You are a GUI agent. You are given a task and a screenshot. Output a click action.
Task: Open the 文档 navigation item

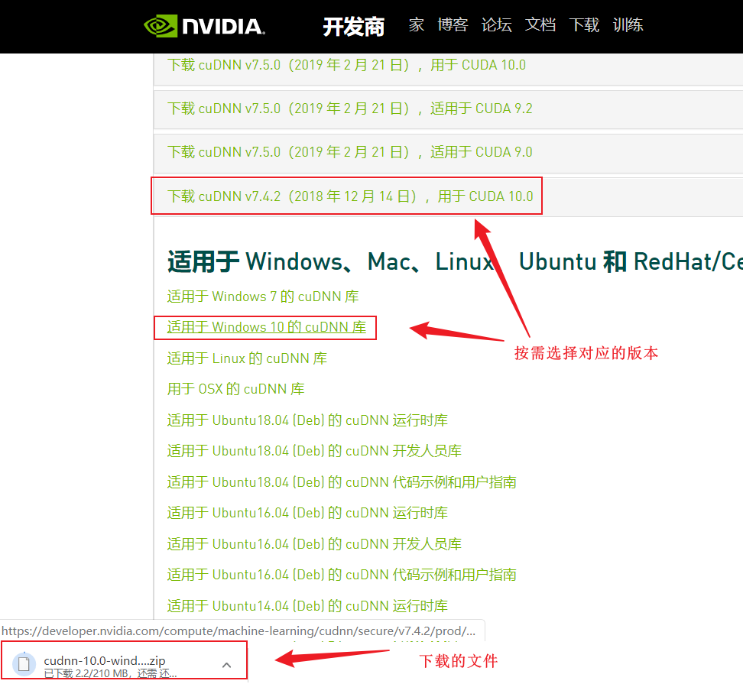point(540,24)
